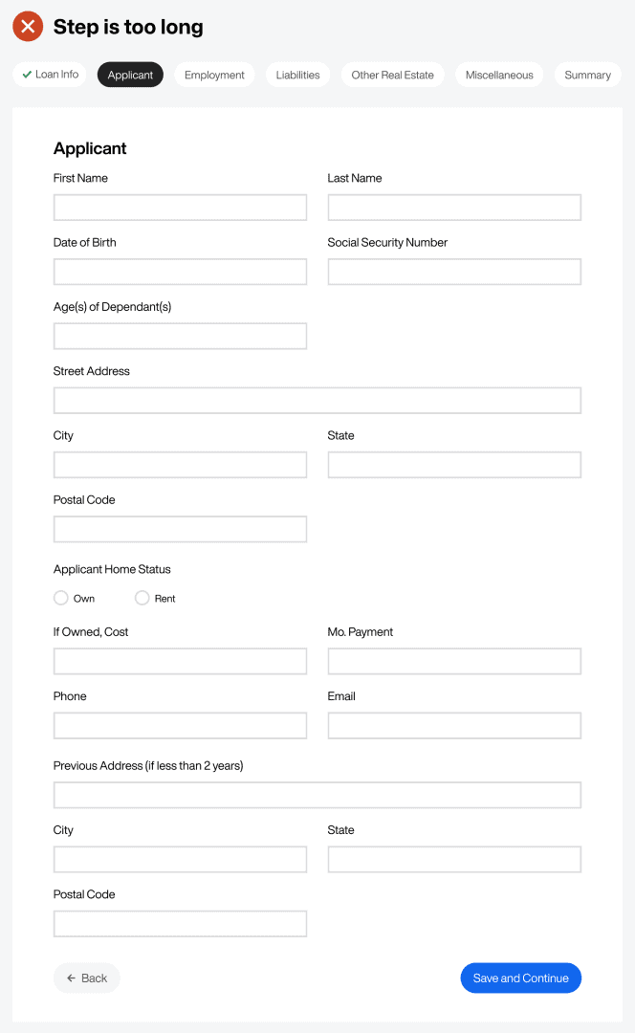Click the Date of Birth field

181,272
